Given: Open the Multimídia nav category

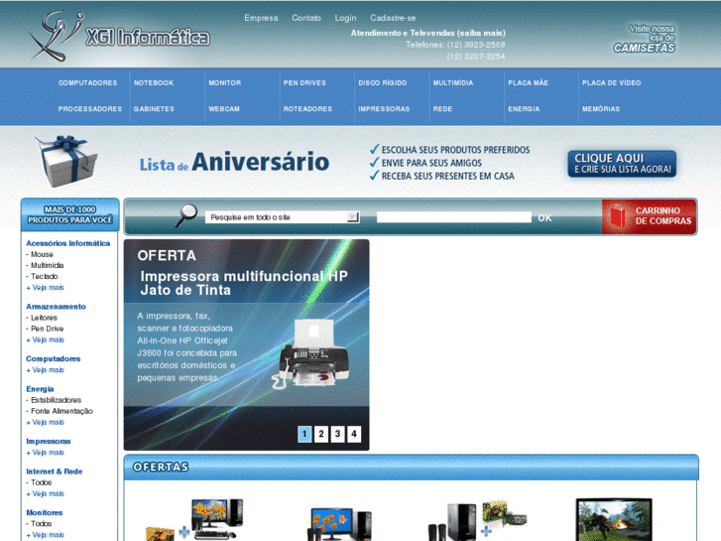Looking at the screenshot, I should click(x=453, y=82).
